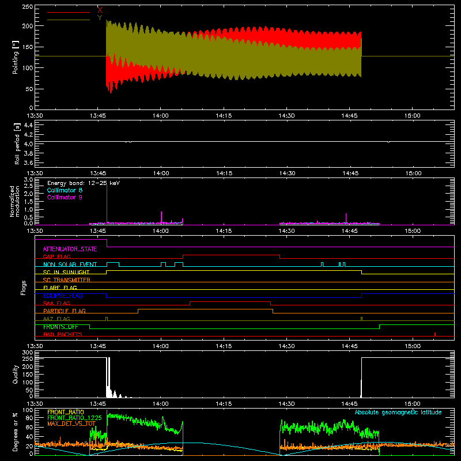The height and width of the screenshot is (461, 461).
Task: Click the red X legend line
Action: [x=69, y=12]
